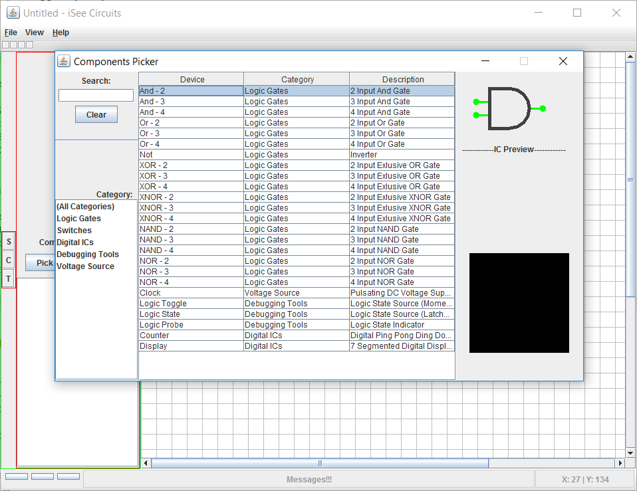The width and height of the screenshot is (637, 491).
Task: Click the black IC Preview panel
Action: pyautogui.click(x=519, y=303)
